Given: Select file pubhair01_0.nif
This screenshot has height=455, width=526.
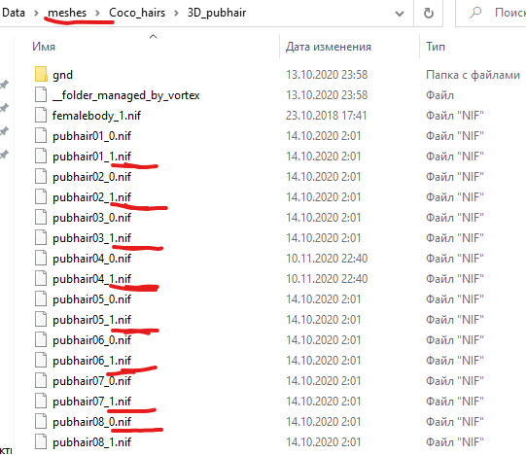Looking at the screenshot, I should point(91,136).
